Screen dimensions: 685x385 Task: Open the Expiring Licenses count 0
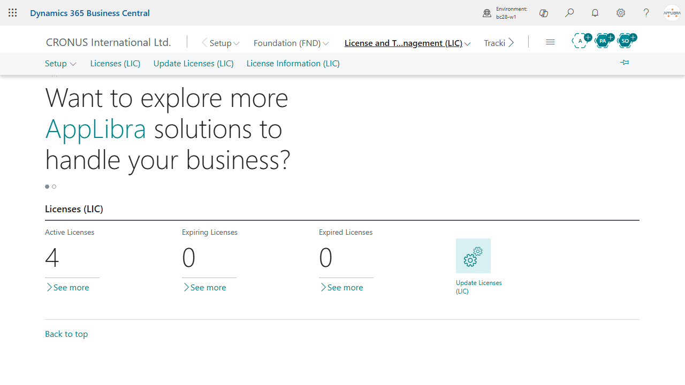coord(189,258)
